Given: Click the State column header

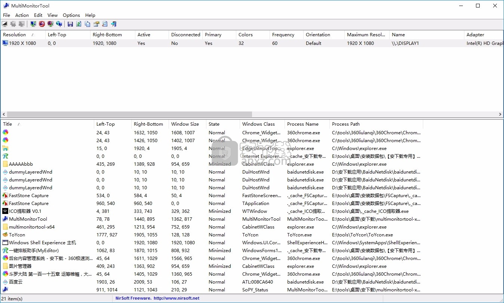Looking at the screenshot, I should pyautogui.click(x=223, y=124).
